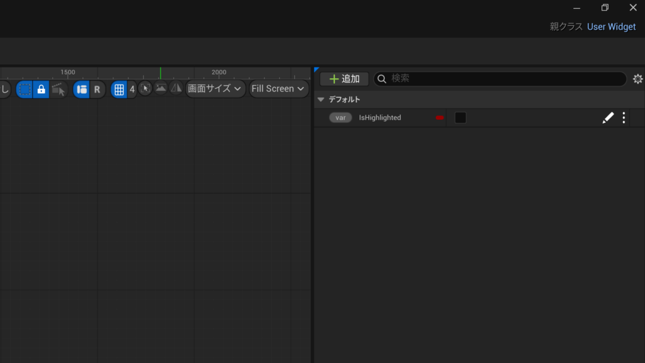Check the IsHighlighted default value checkbox
Image resolution: width=645 pixels, height=363 pixels.
[x=460, y=118]
